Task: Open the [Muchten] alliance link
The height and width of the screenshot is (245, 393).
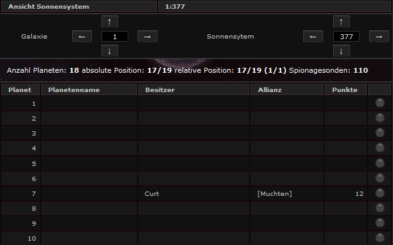Action: pos(275,193)
